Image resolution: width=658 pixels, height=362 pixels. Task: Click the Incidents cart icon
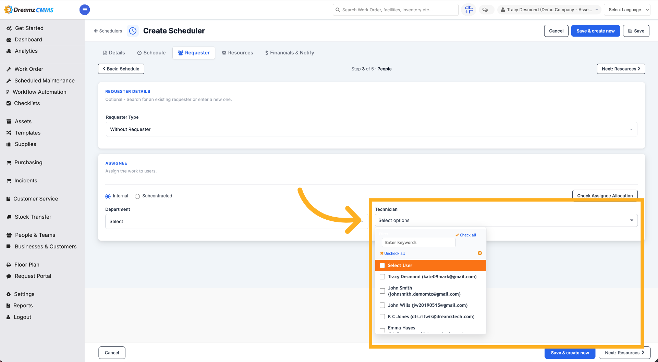(x=9, y=181)
